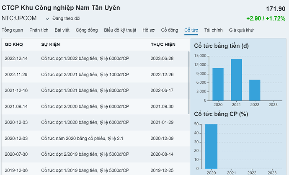Switch to the Phân tích tab
Viewport: 289px width, 175px height.
pyautogui.click(x=39, y=30)
